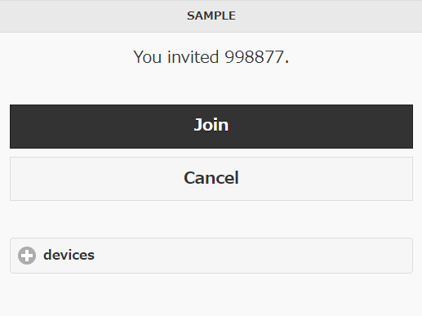Screen dimensions: 422x316
Task: Cancel the invitation to 998877
Action: 211,179
